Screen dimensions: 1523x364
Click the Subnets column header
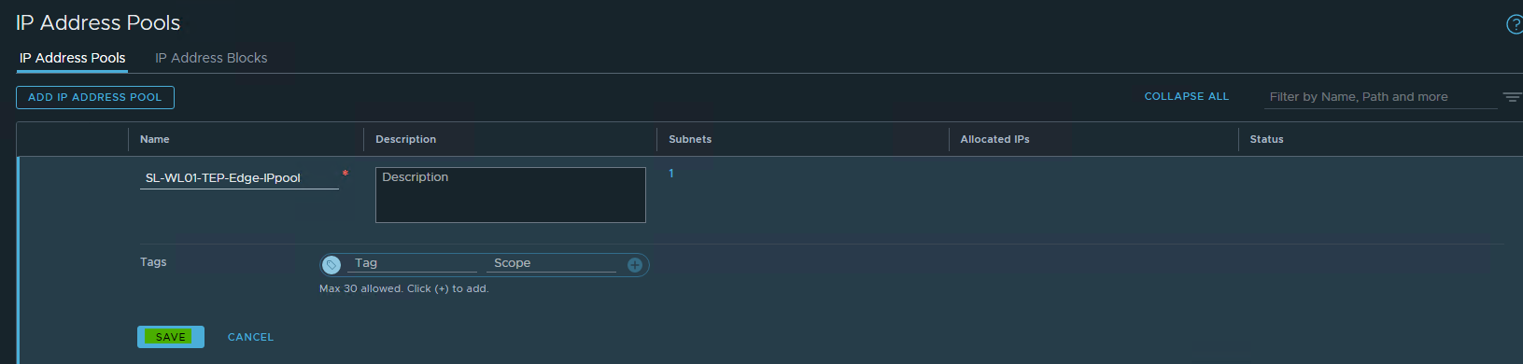(x=690, y=139)
